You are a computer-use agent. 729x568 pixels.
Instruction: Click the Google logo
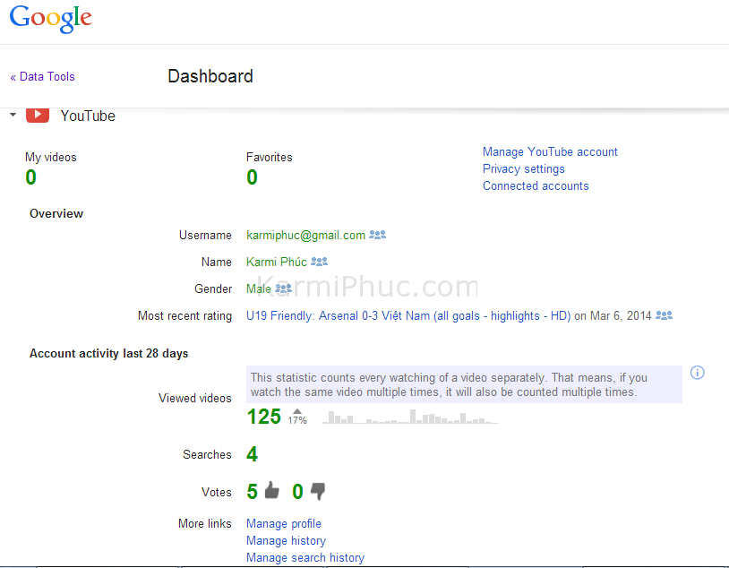click(51, 19)
